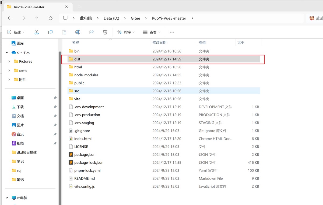The width and height of the screenshot is (323, 205).
Task: Sort by the 修改日期 column header
Action: 159,42
